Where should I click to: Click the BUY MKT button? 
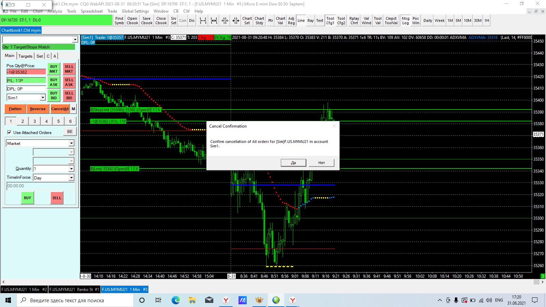coord(54,69)
